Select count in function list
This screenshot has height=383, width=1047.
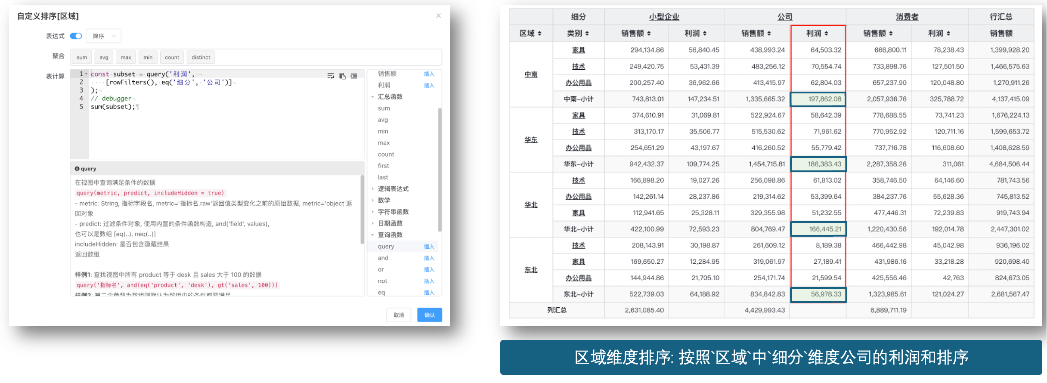click(x=386, y=154)
